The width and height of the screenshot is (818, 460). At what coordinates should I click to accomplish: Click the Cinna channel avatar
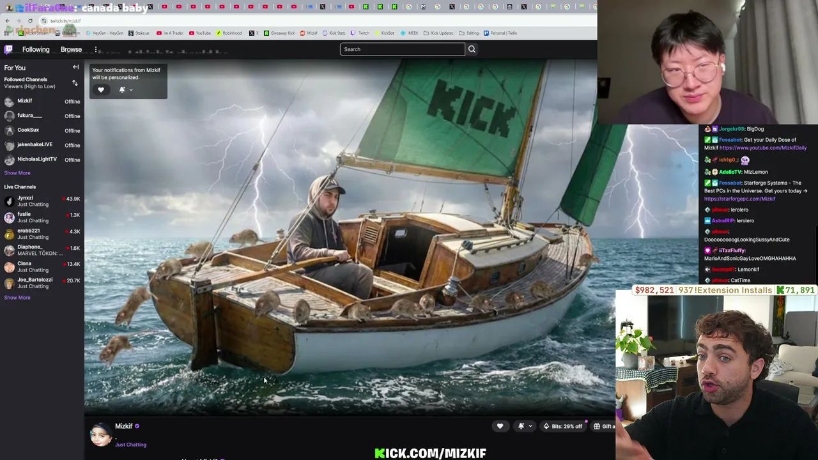coord(9,267)
